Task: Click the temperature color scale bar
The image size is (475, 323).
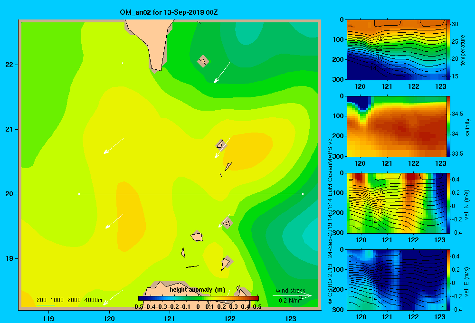Action: tap(448, 50)
